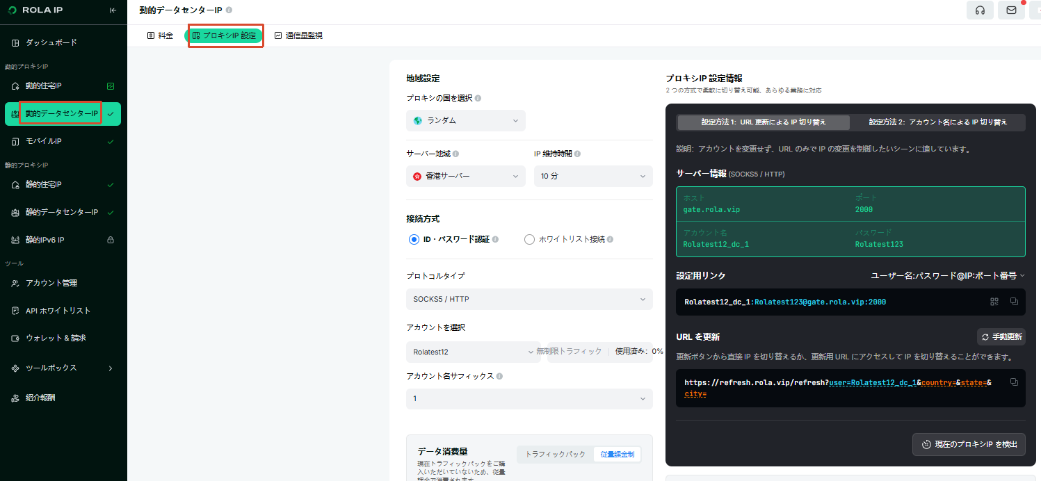The image size is (1041, 481).
Task: Expand the ツールボックス submenu chevron
Action: point(111,368)
